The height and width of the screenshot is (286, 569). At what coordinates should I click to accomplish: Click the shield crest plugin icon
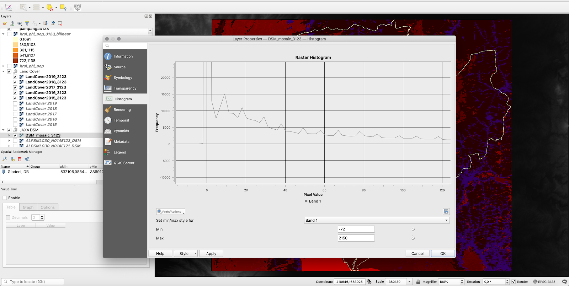(78, 7)
